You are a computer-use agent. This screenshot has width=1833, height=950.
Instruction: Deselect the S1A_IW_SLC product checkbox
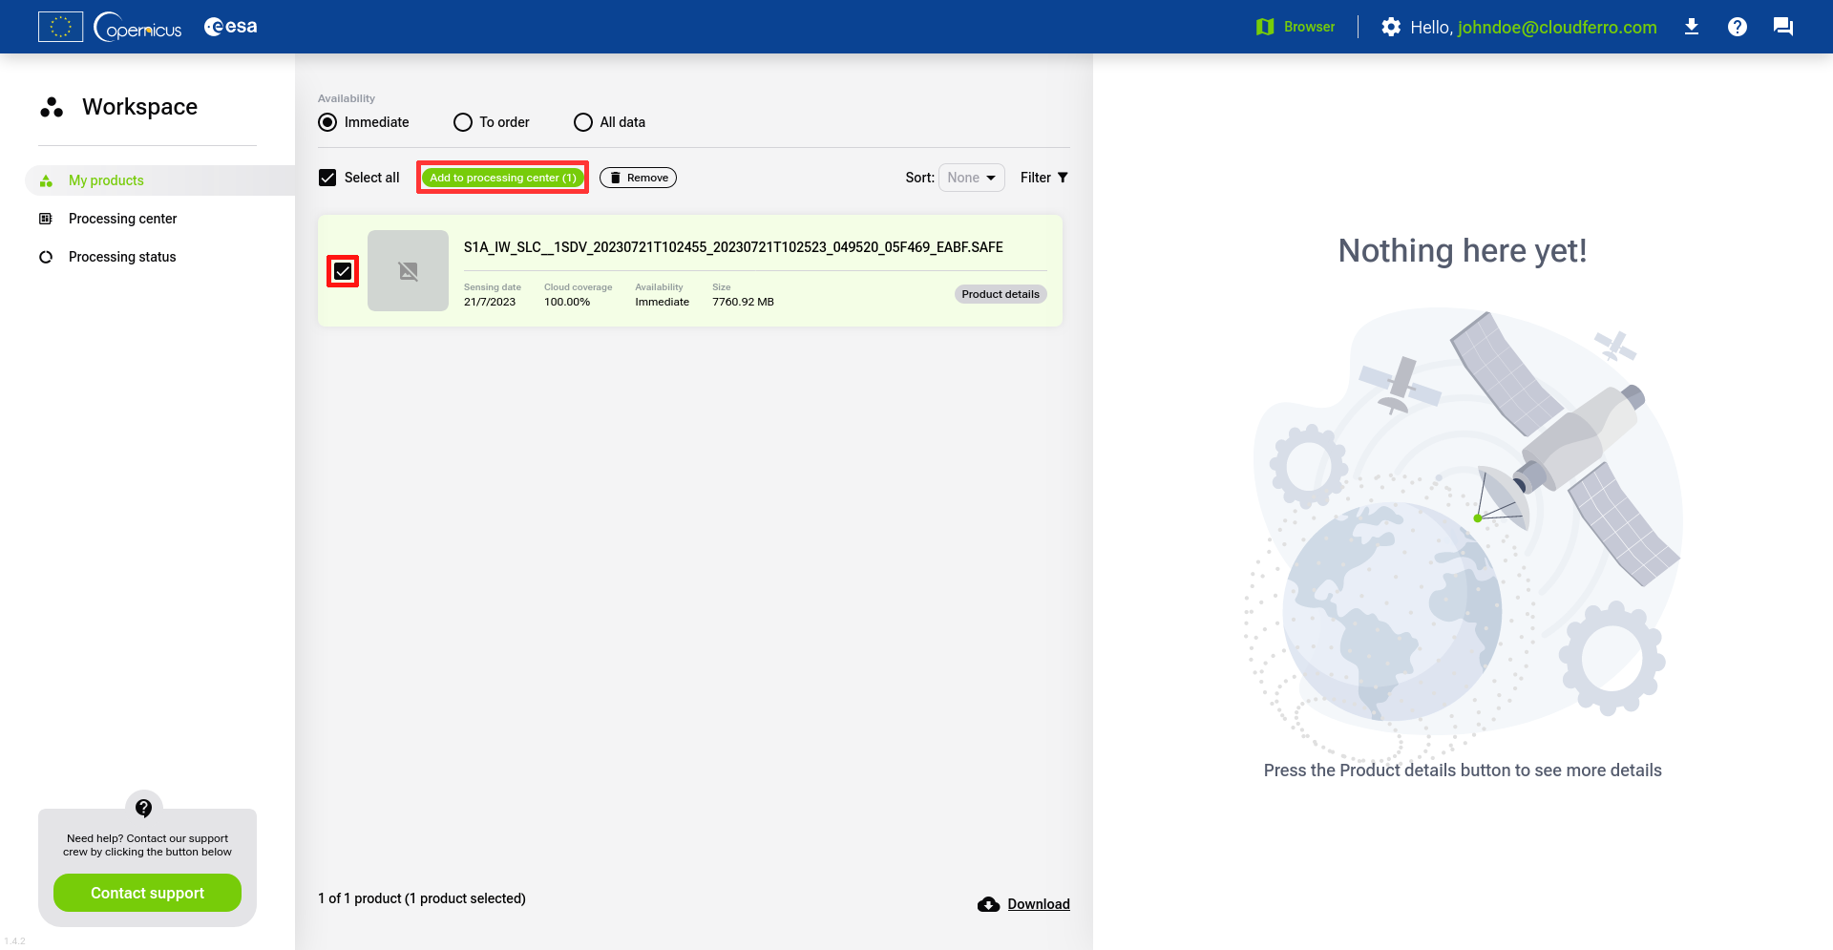click(x=343, y=271)
